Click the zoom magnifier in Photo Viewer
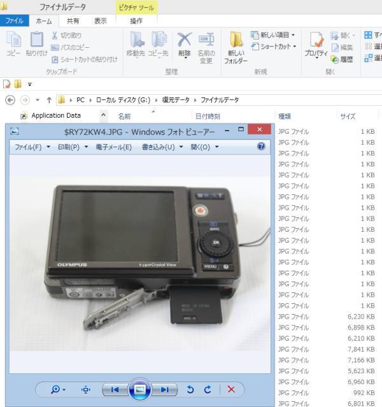This screenshot has width=382, height=407. tap(56, 389)
